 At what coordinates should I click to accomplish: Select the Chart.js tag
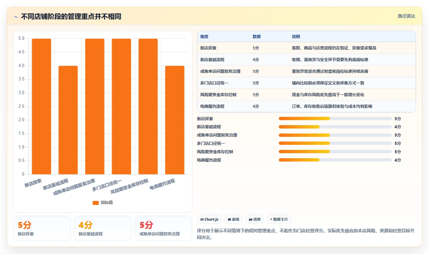(209, 219)
